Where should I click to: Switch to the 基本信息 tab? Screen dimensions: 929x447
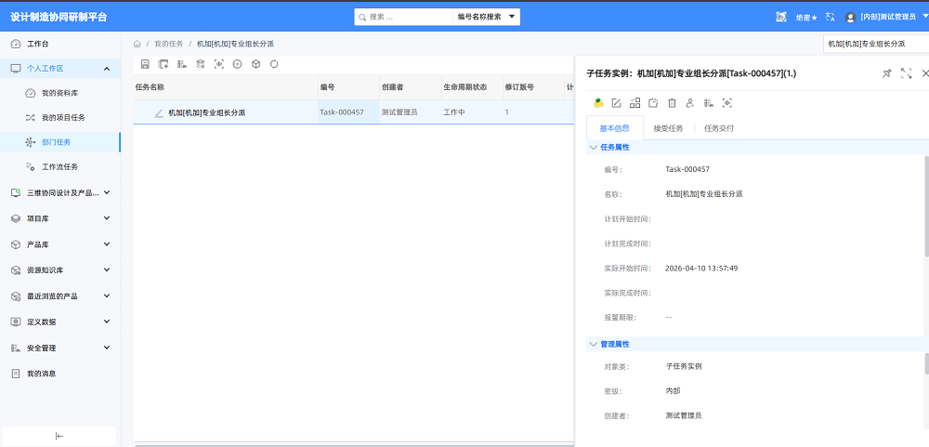coord(614,128)
